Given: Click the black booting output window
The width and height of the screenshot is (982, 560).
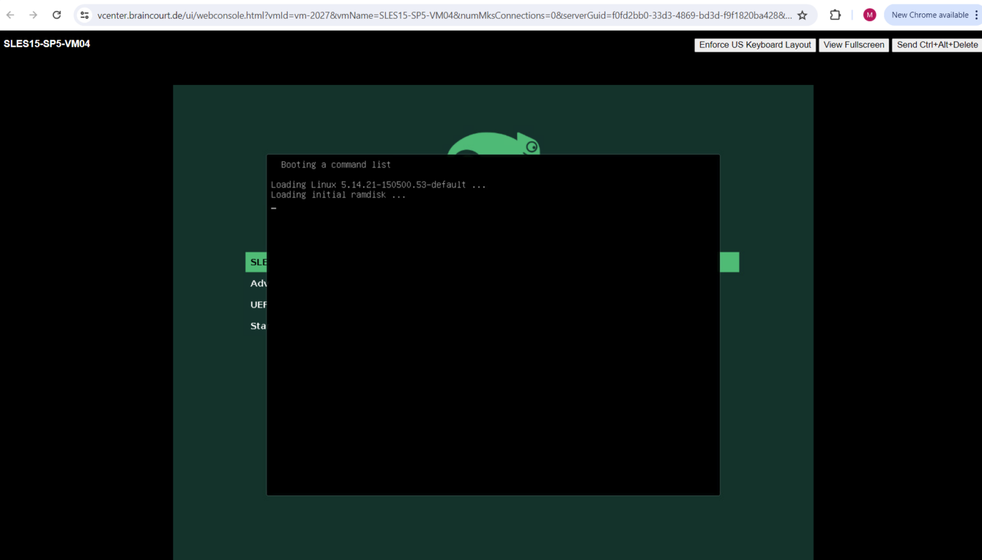Looking at the screenshot, I should (492, 324).
